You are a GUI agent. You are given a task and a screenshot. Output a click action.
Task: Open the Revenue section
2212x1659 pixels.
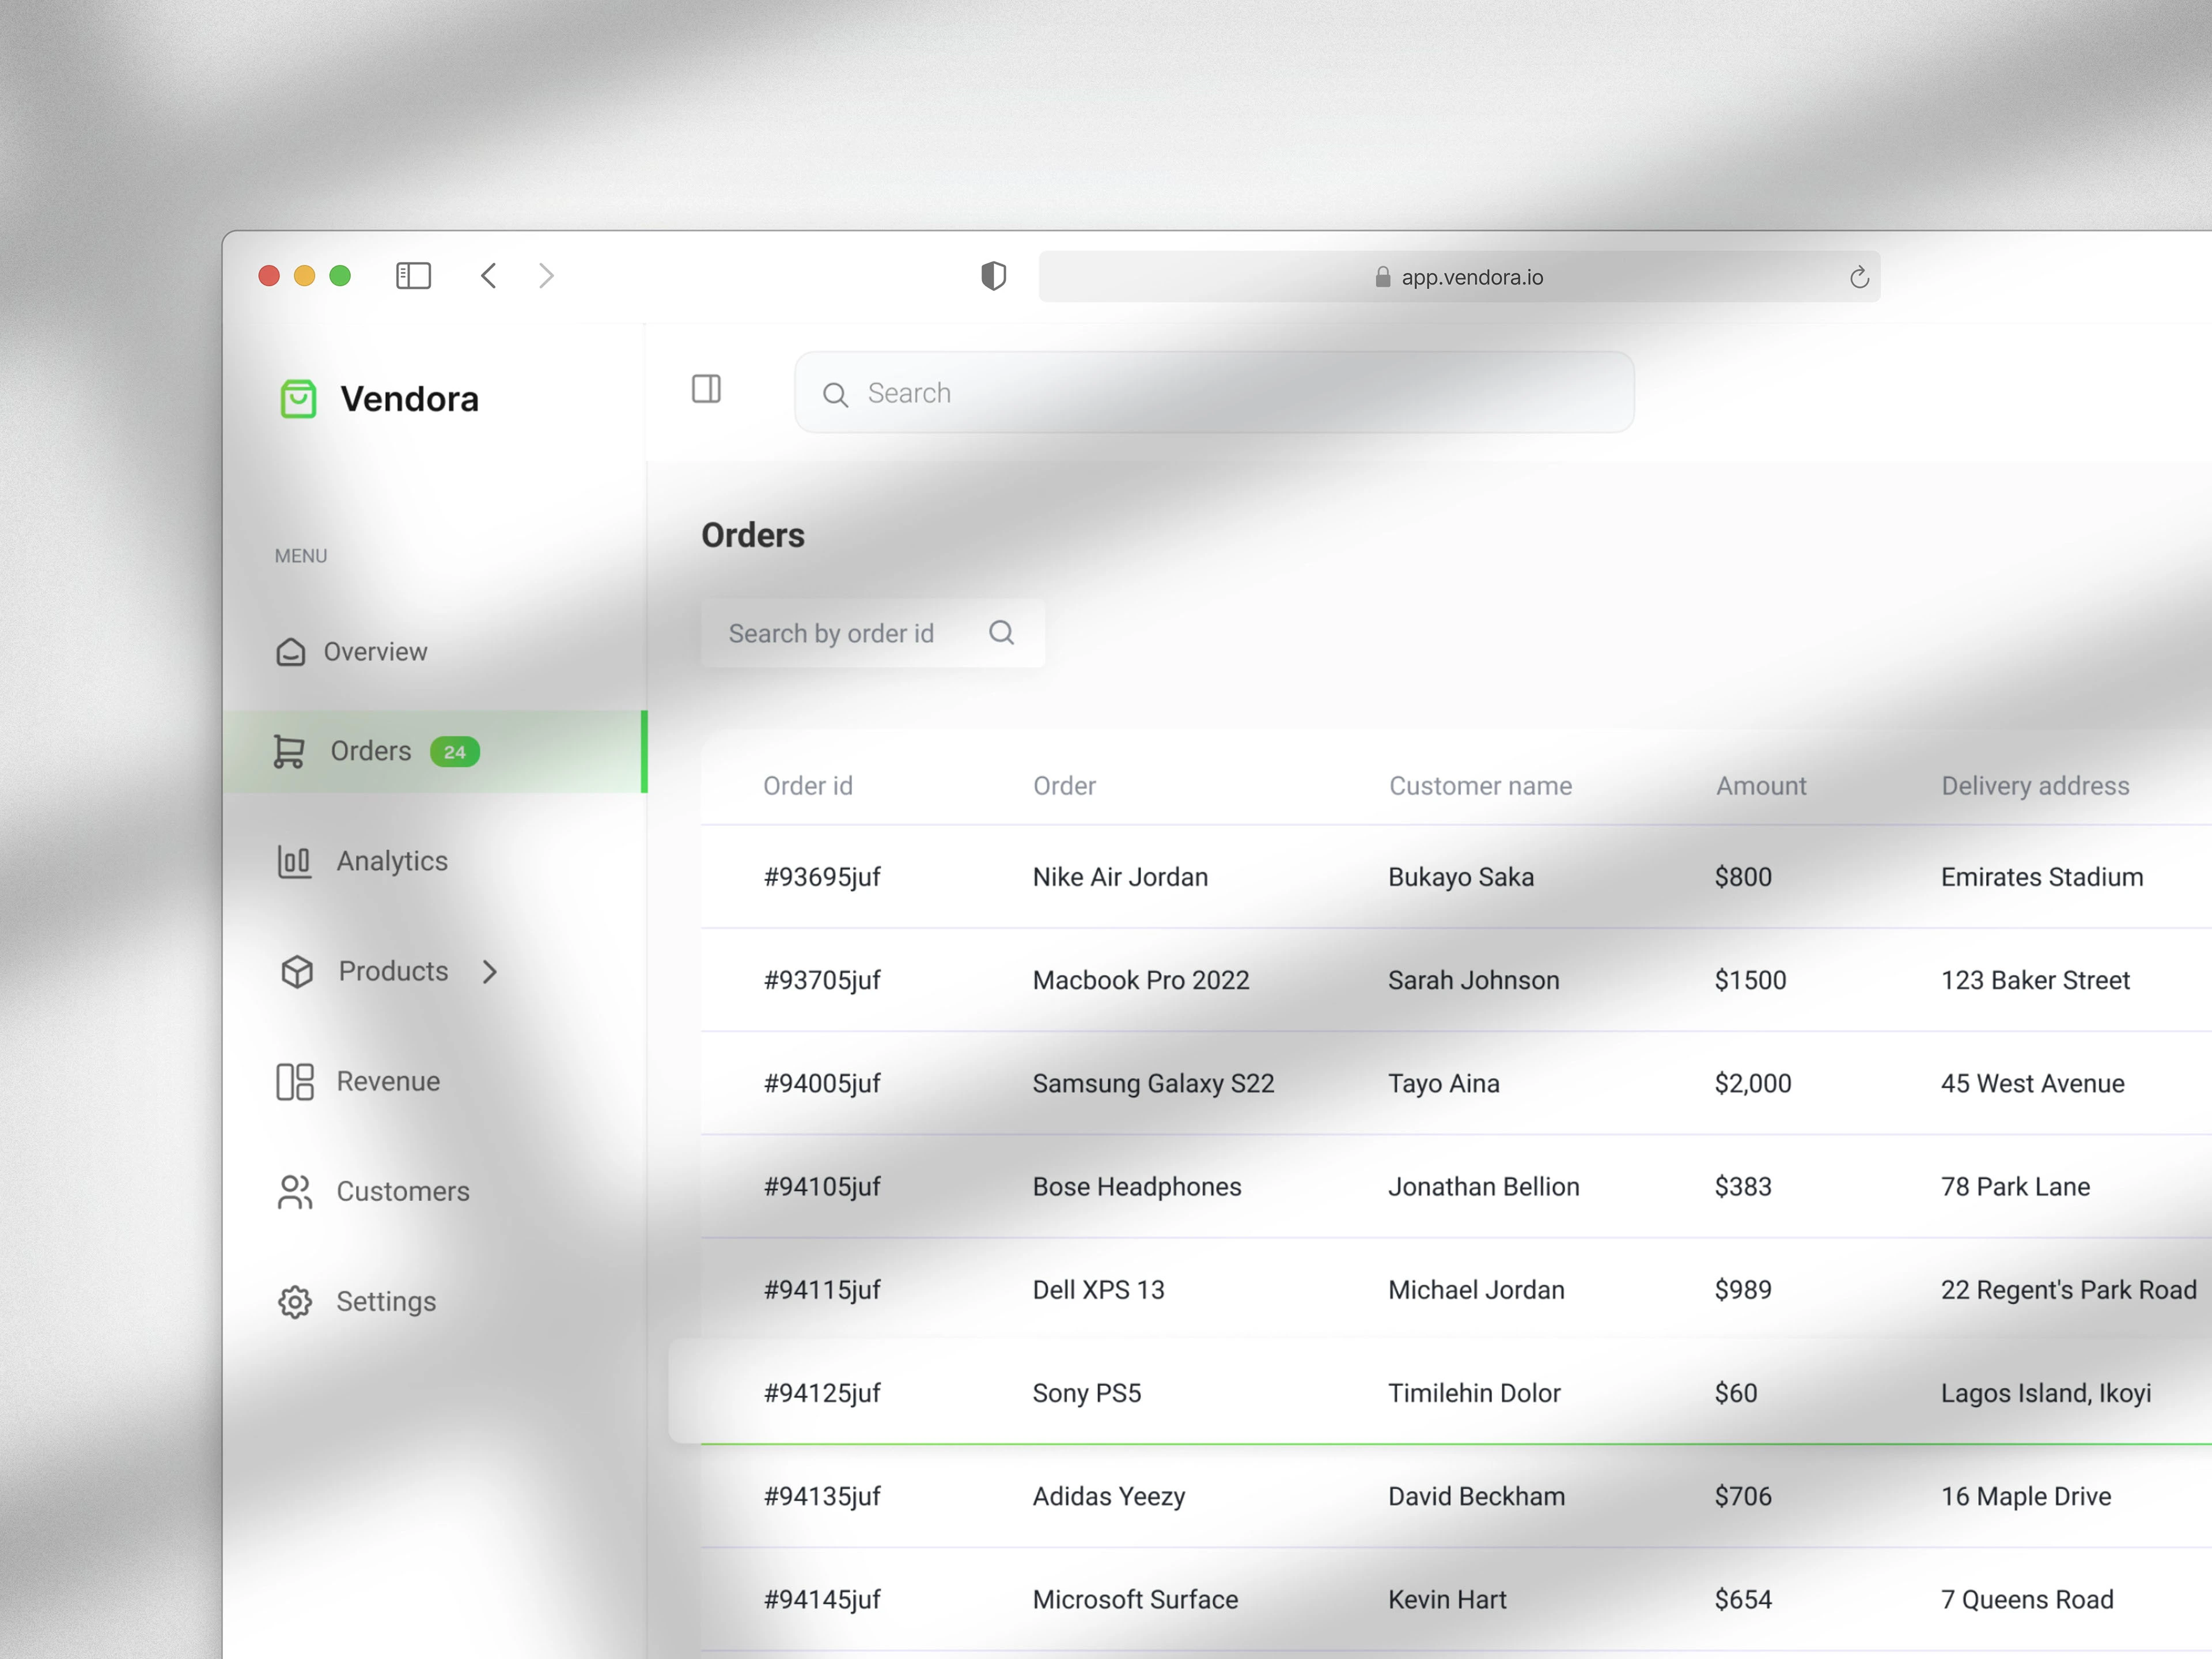[388, 1081]
